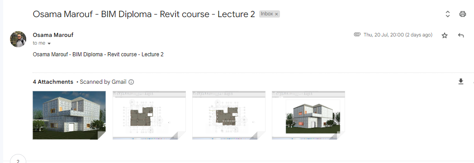
Task: Click the info icon next to Scanned by Gmail
Action: (131, 82)
